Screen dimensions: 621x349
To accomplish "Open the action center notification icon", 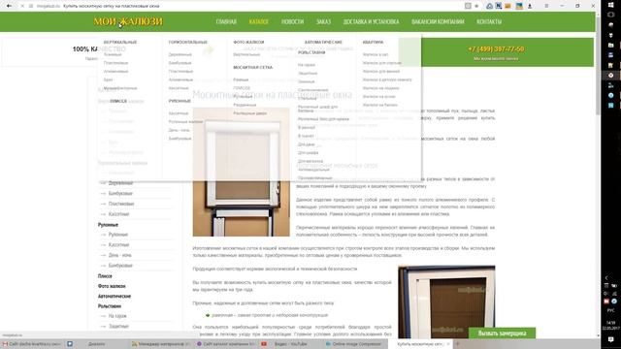I will tap(610, 339).
